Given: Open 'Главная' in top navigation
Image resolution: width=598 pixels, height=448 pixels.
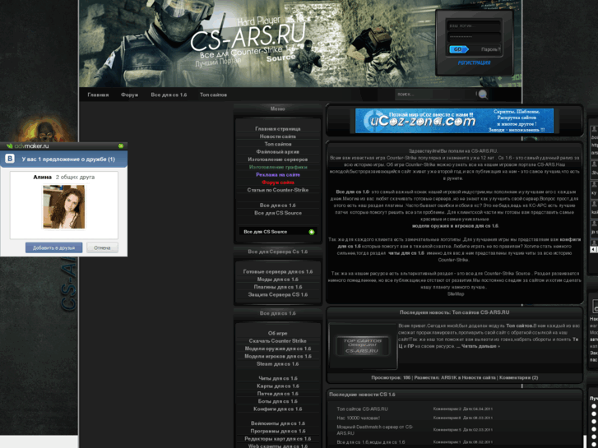Looking at the screenshot, I should point(98,95).
